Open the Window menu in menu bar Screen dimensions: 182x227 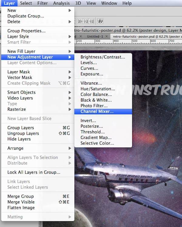(x=109, y=3)
